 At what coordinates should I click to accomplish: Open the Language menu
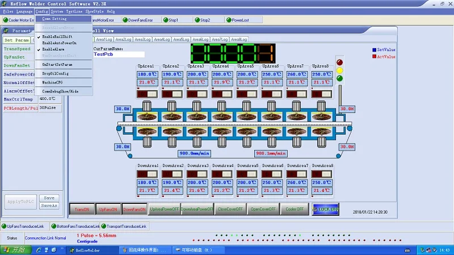click(24, 11)
